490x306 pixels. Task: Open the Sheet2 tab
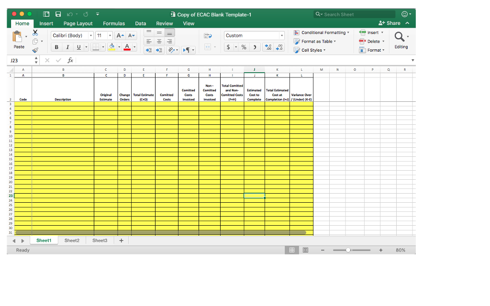point(72,240)
